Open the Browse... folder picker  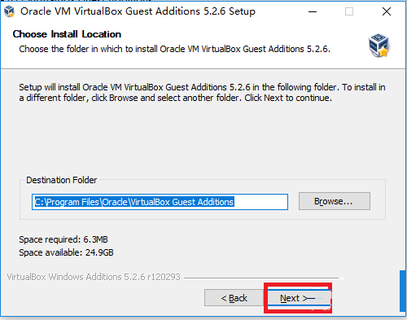click(335, 201)
